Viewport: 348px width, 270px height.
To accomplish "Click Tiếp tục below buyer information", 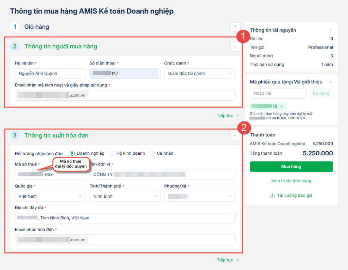I will coord(228,115).
